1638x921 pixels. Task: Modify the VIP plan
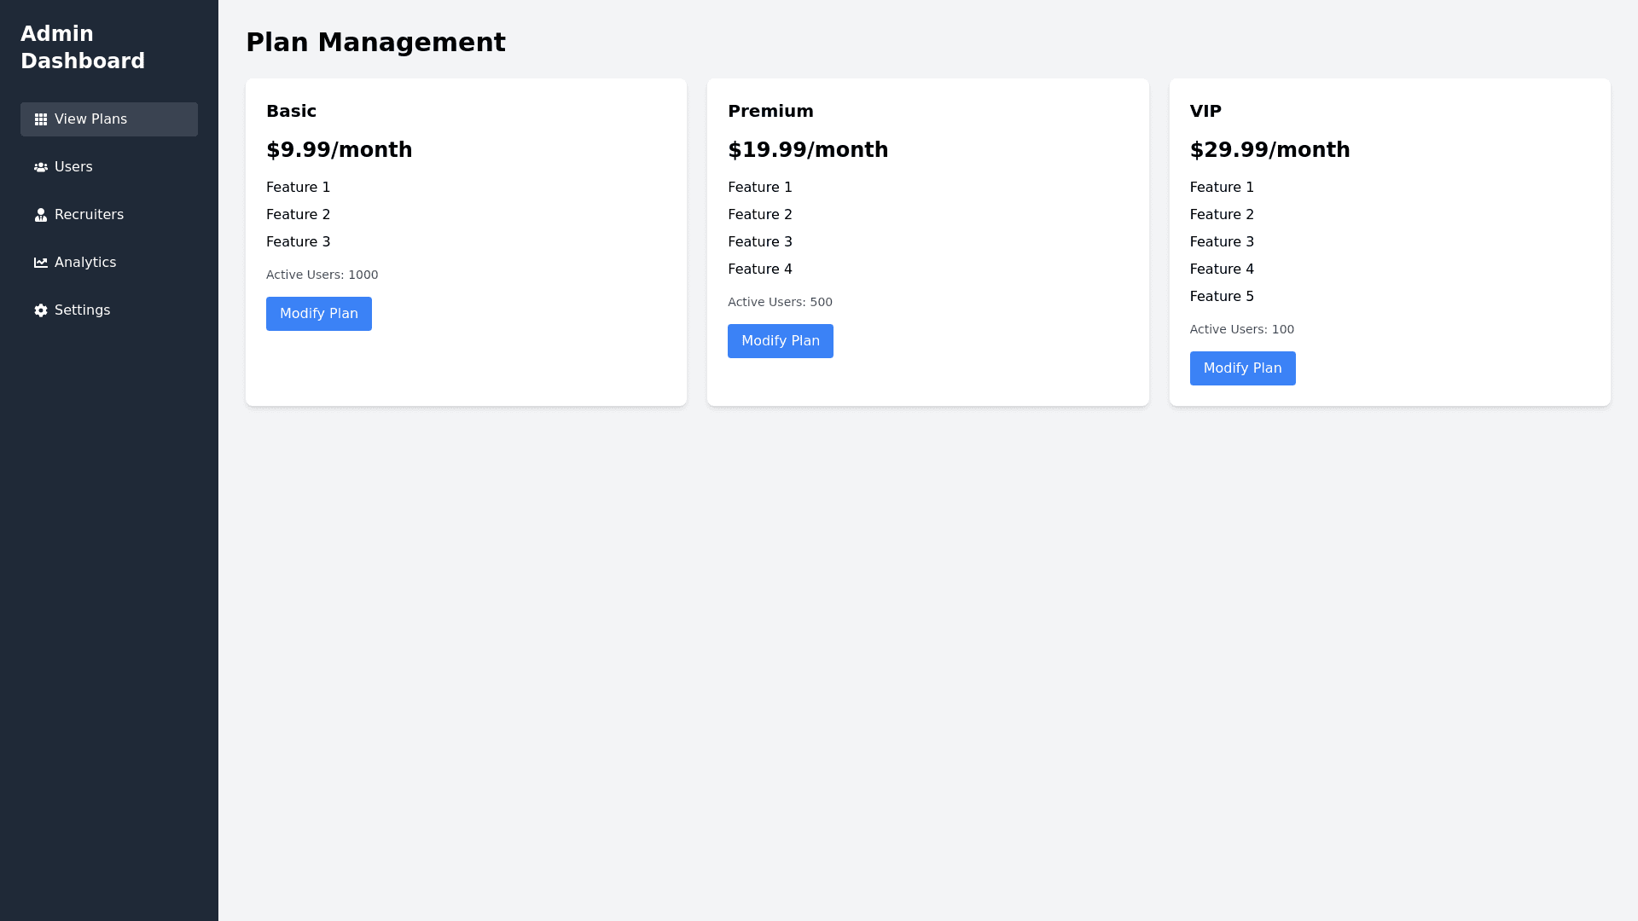coord(1242,368)
